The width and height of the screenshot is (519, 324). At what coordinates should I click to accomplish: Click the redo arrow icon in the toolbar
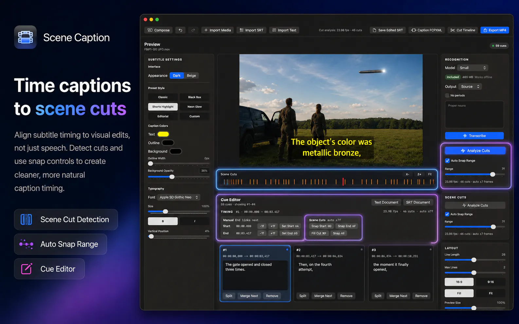(193, 30)
